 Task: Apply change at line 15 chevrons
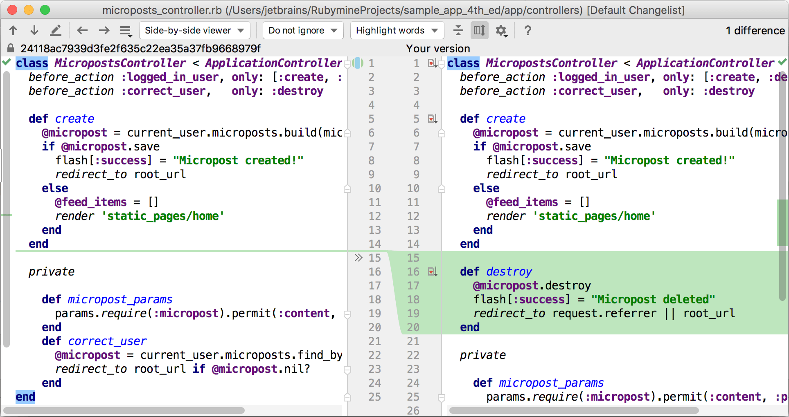click(358, 258)
